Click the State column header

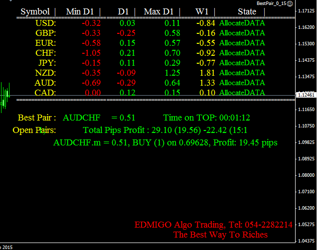coord(247,11)
